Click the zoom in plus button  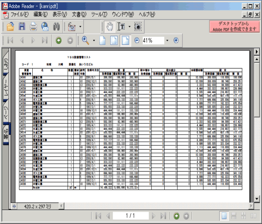[176, 40]
